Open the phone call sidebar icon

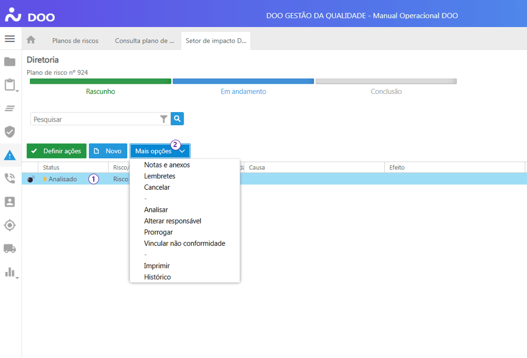pos(10,178)
